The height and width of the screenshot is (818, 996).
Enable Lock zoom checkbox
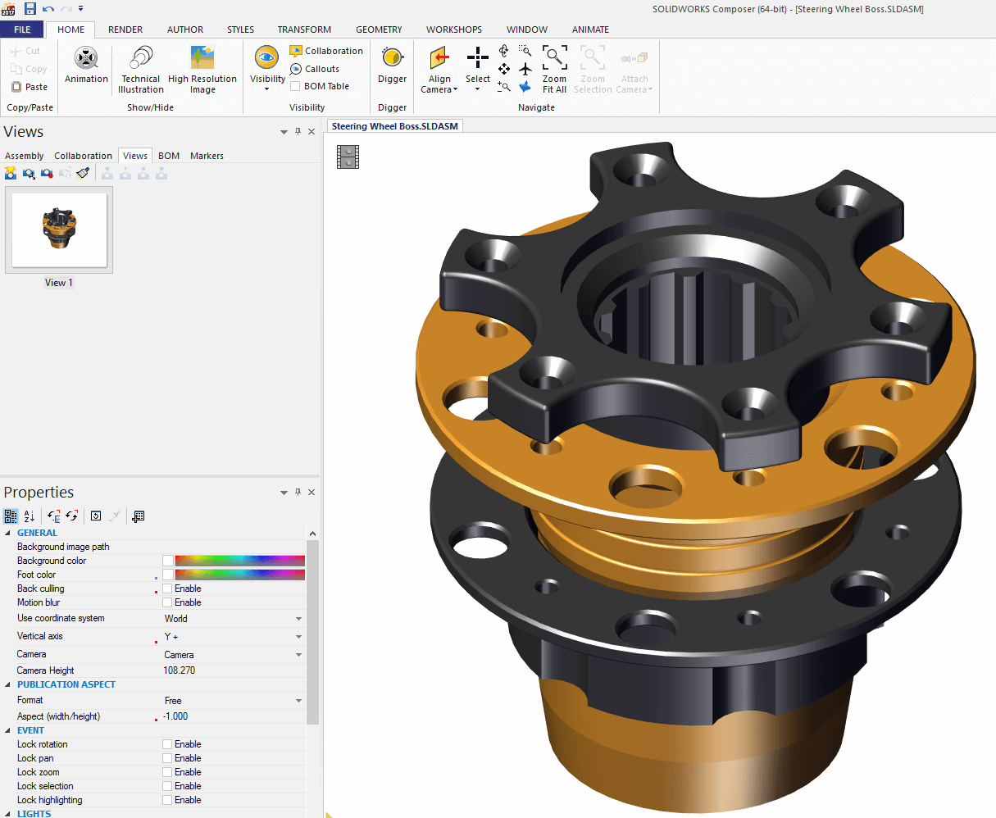(x=167, y=772)
